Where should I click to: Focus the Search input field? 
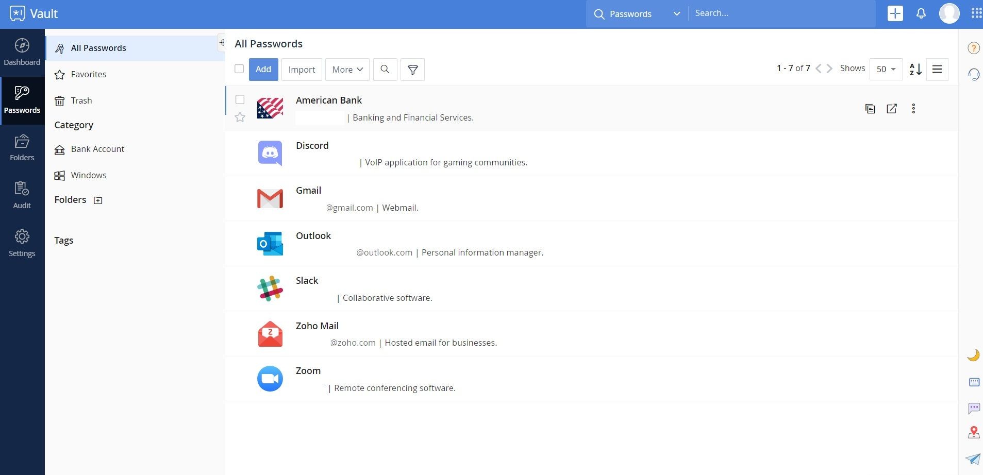(782, 13)
